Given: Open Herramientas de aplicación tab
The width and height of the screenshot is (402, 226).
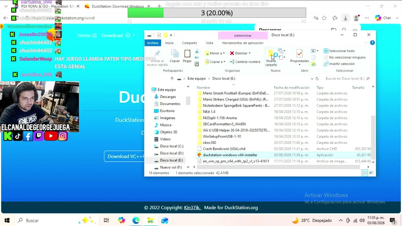Looking at the screenshot, I should (243, 43).
